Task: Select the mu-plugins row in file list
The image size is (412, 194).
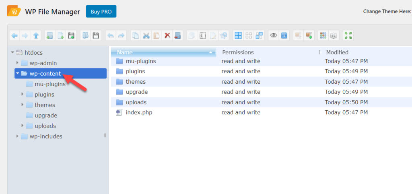Action: pyautogui.click(x=262, y=61)
